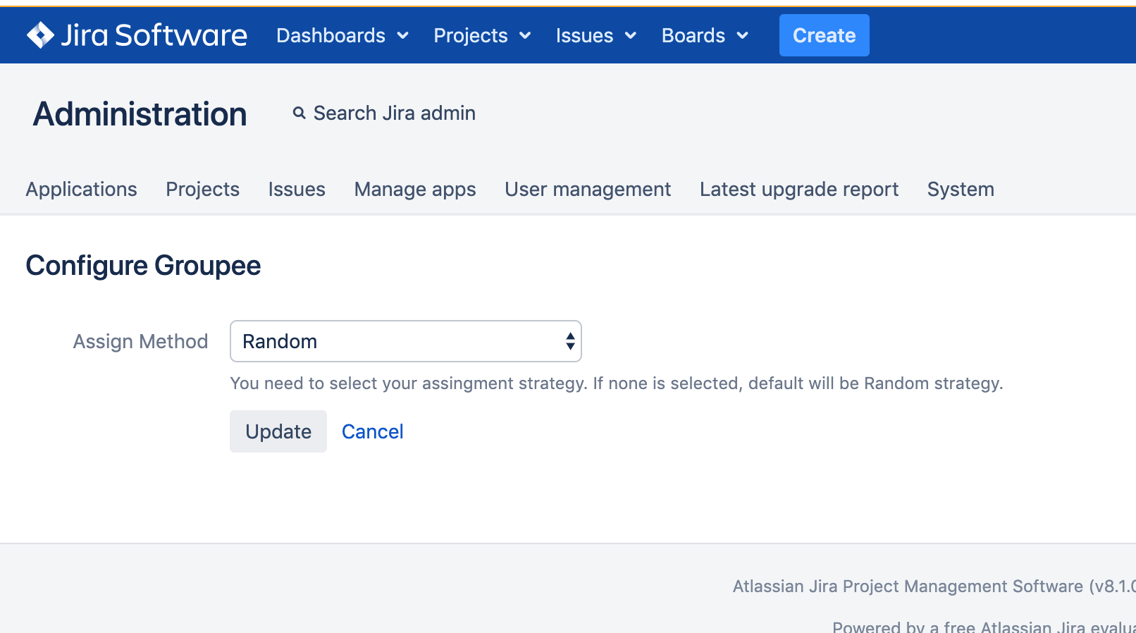Switch to the Applications admin tab
Viewport: 1136px width, 633px height.
pyautogui.click(x=82, y=189)
